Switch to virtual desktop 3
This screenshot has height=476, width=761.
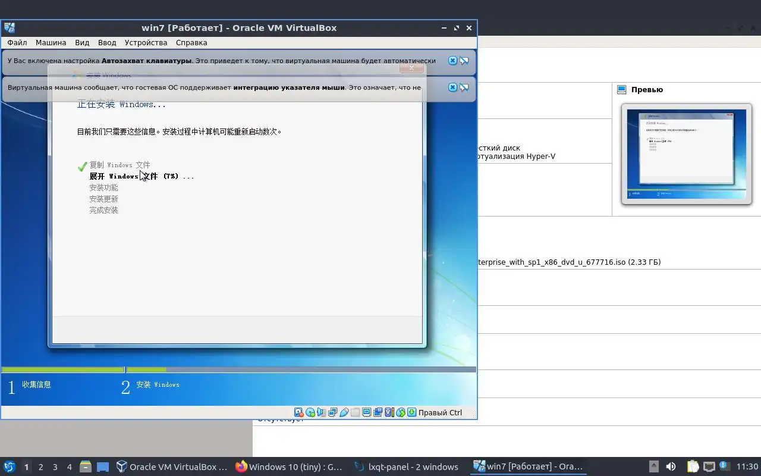click(55, 467)
